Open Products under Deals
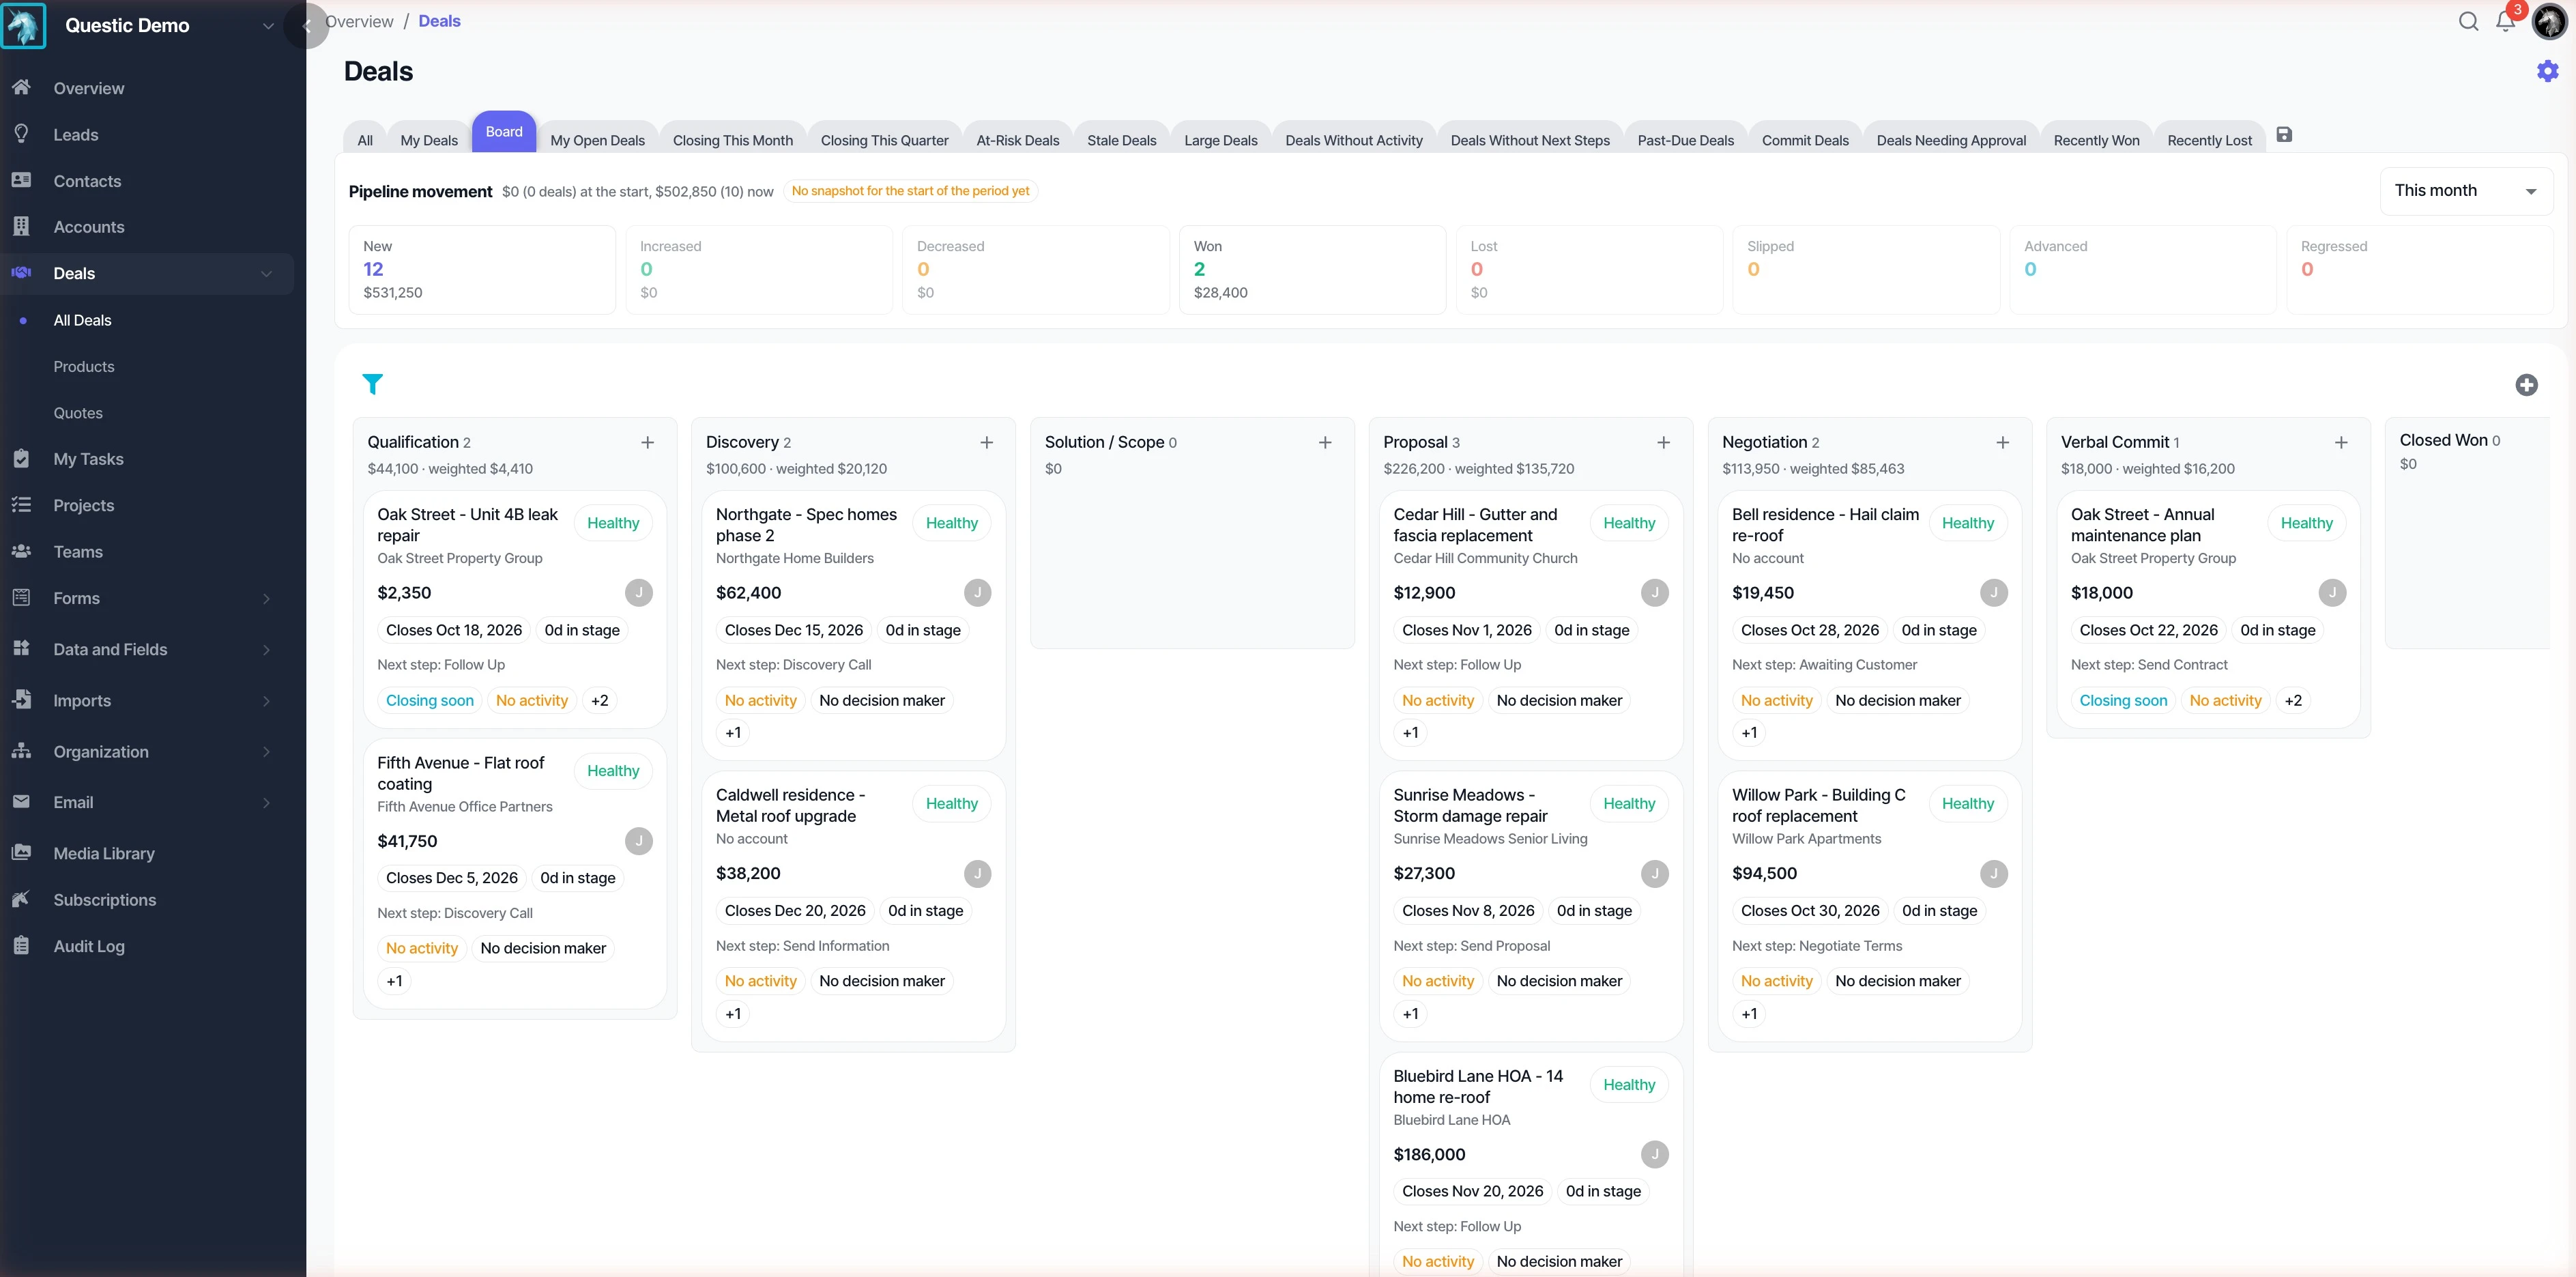 [x=84, y=366]
